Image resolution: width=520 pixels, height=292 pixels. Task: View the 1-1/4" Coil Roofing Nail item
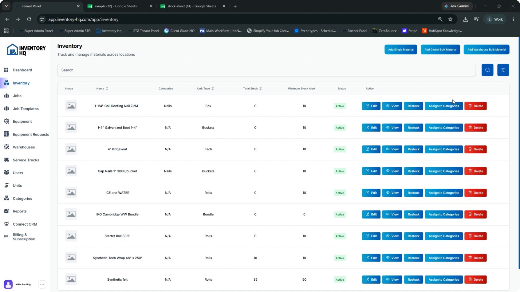[x=392, y=106]
